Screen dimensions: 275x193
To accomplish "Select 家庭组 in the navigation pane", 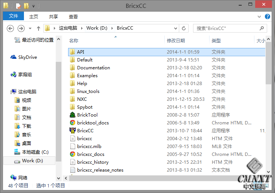I will (25, 75).
